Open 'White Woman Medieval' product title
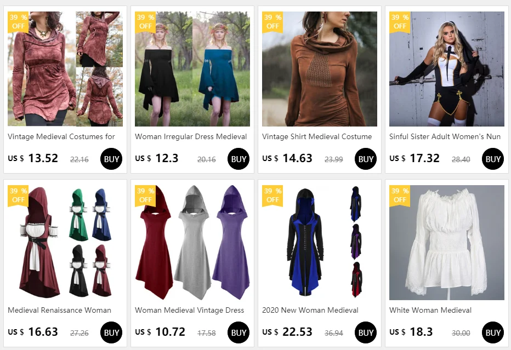511x350 pixels. (430, 310)
